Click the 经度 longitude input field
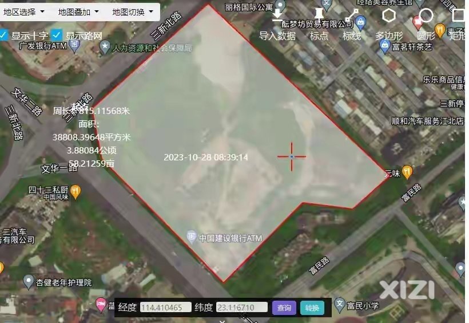The width and height of the screenshot is (469, 323). (x=166, y=308)
